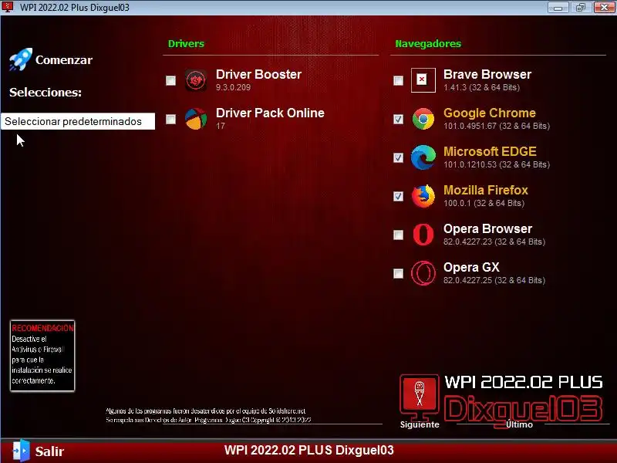Minimize the WPI window
The height and width of the screenshot is (463, 617).
pyautogui.click(x=558, y=8)
